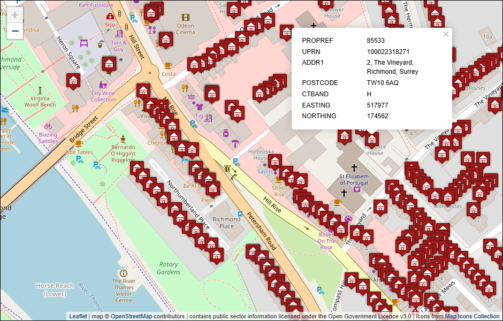503x321 pixels.
Task: Click house marker above City Wine Collection
Action: pyautogui.click(x=109, y=64)
